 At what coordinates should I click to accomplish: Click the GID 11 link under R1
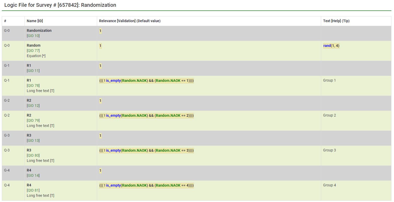coord(33,71)
